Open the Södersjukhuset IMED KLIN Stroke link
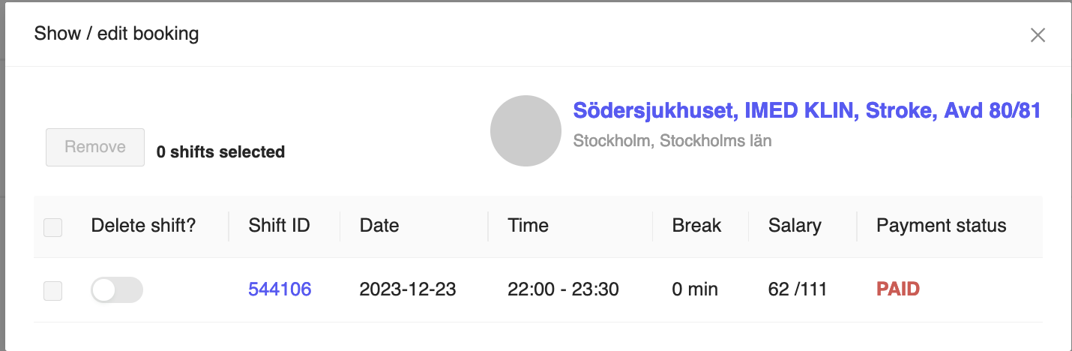Screen dimensions: 1072x351 click(x=807, y=111)
